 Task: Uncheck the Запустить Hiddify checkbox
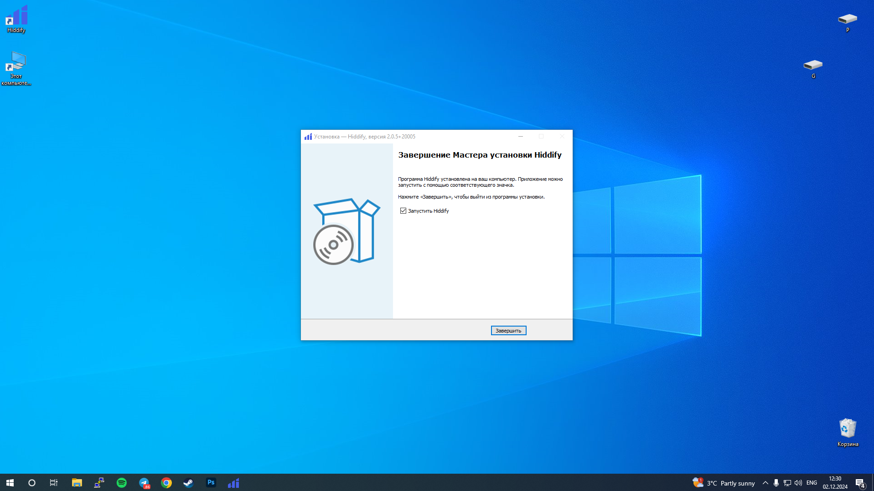(x=403, y=211)
